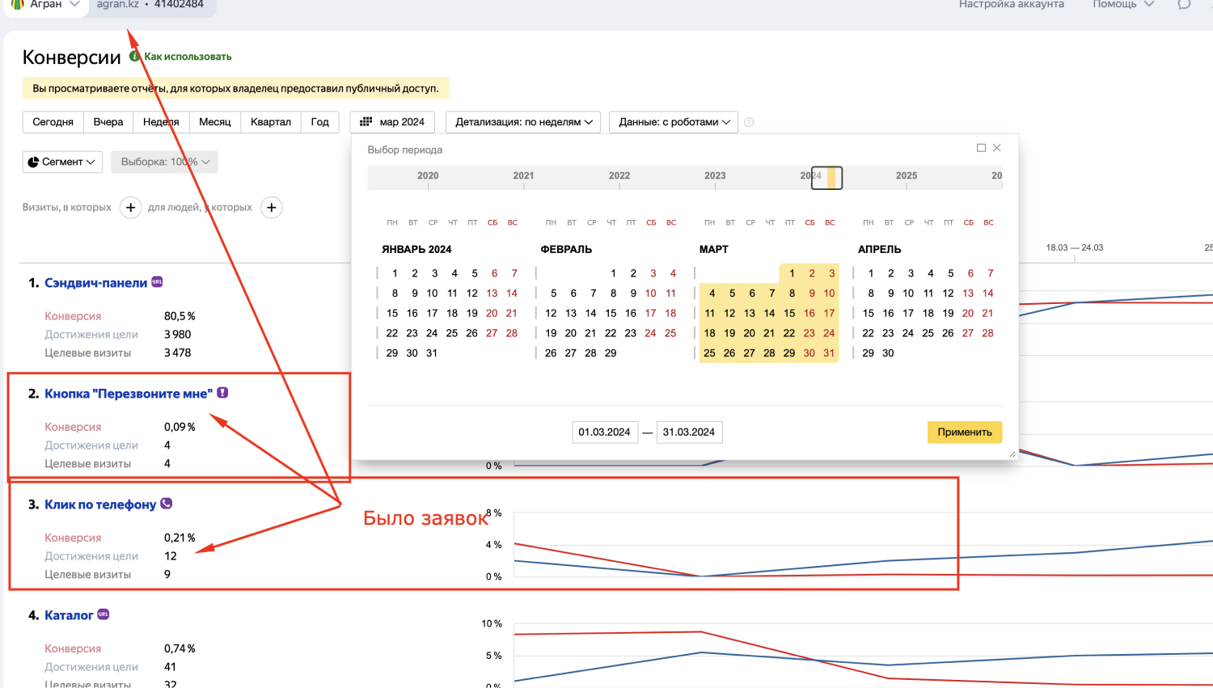Open the Клик по телефону goal link

100,504
